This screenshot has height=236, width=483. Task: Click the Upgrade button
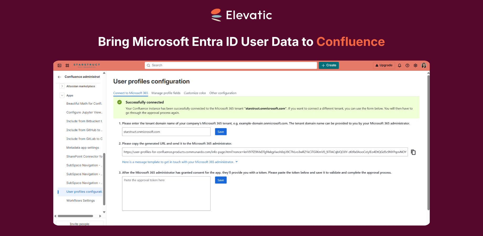[384, 65]
